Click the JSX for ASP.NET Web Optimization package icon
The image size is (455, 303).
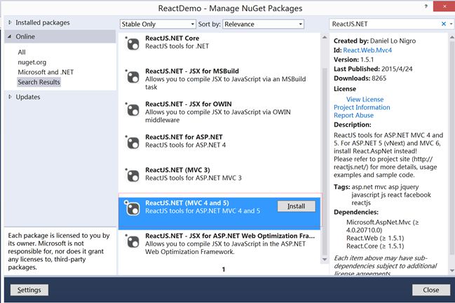[x=133, y=241]
